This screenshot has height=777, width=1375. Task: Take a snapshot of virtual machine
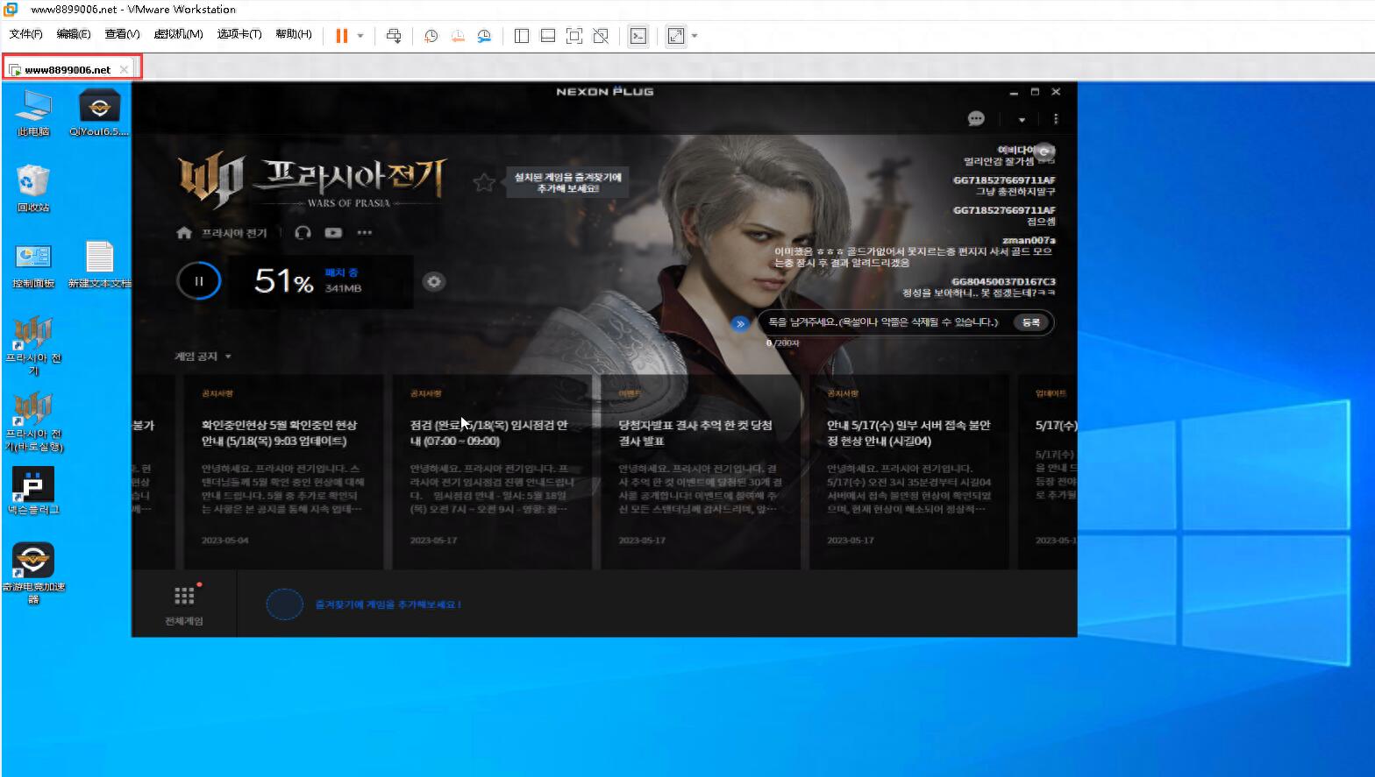[x=431, y=36]
